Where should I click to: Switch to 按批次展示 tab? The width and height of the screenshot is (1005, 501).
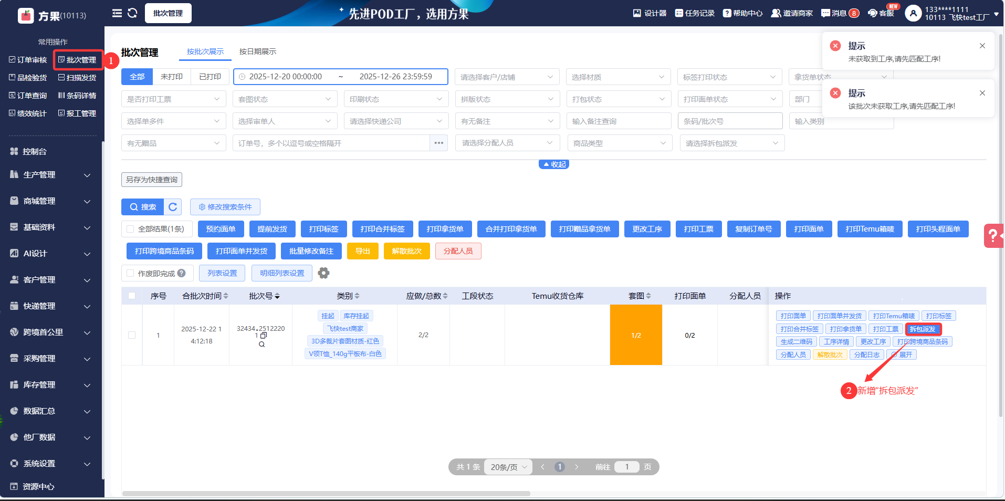point(205,51)
